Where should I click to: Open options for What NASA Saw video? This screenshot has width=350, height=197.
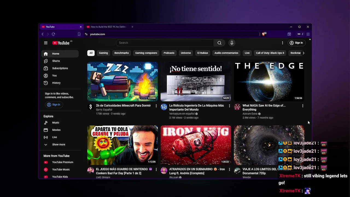pyautogui.click(x=303, y=106)
